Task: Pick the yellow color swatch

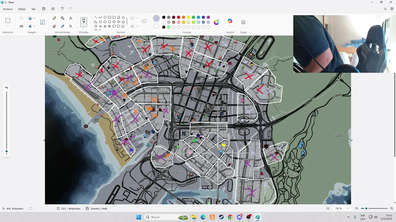Action: click(x=188, y=17)
